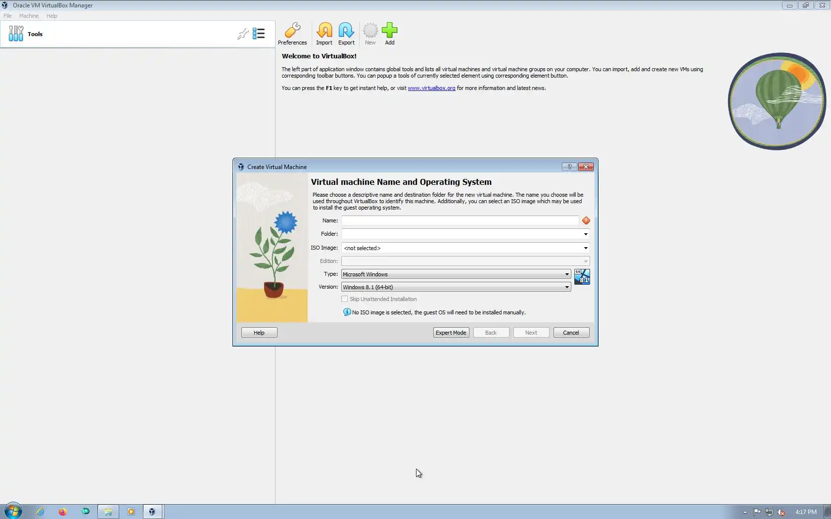Show hidden tray icons arrow
831x519 pixels.
click(x=745, y=512)
